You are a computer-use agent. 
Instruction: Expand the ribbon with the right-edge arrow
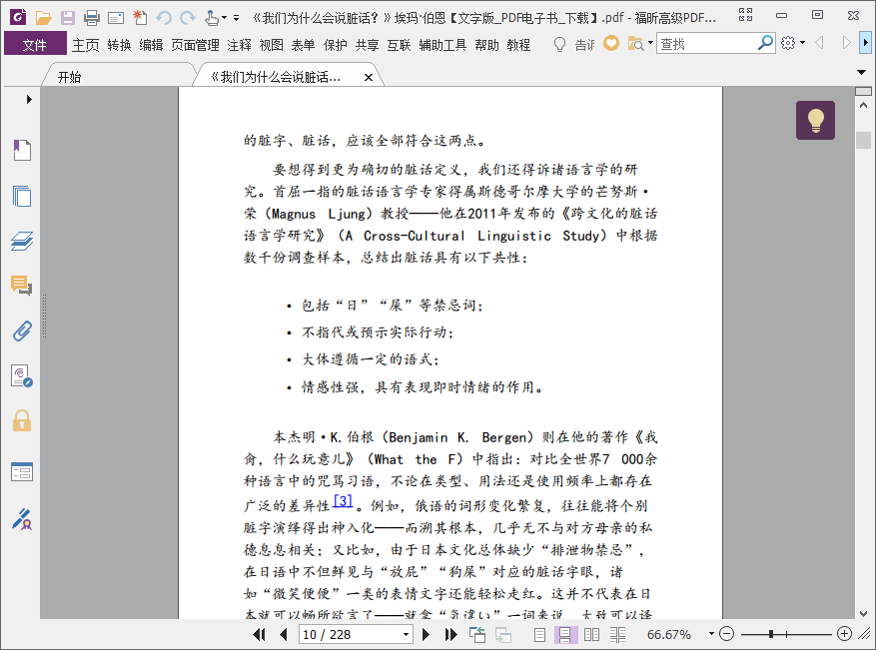(865, 43)
